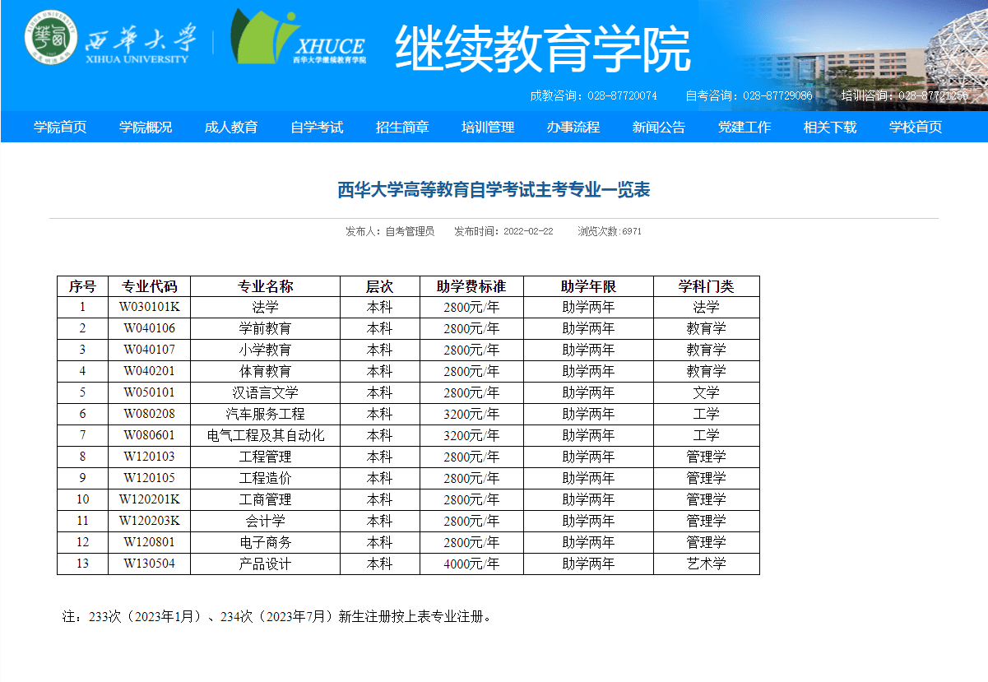
Task: Click code cell W120103
Action: click(150, 457)
